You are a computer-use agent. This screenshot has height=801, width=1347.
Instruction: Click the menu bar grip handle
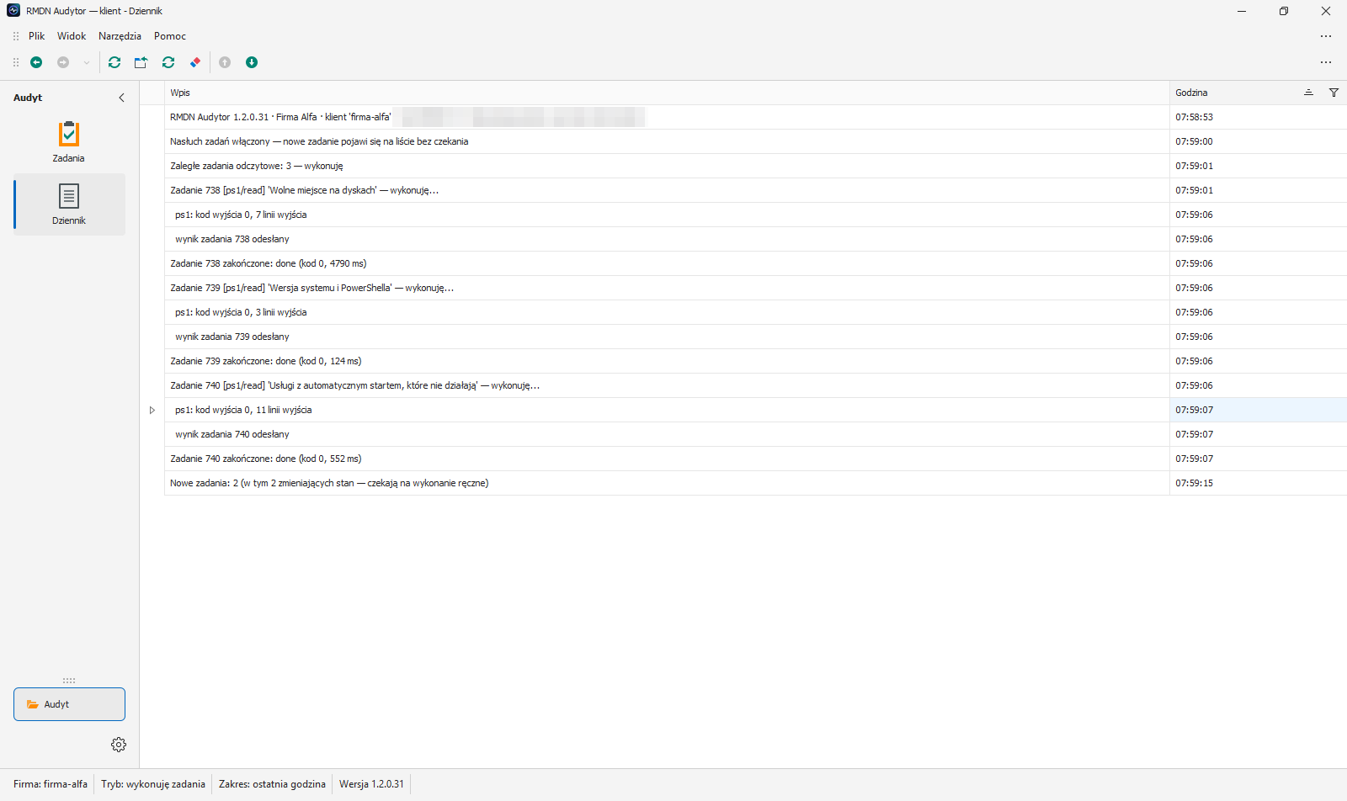(x=15, y=36)
